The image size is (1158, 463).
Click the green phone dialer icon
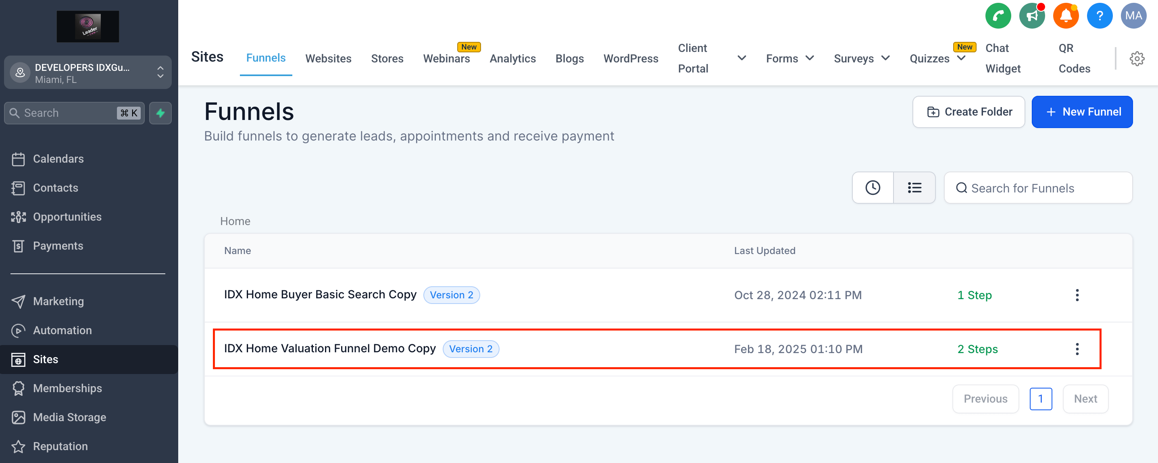pyautogui.click(x=998, y=16)
